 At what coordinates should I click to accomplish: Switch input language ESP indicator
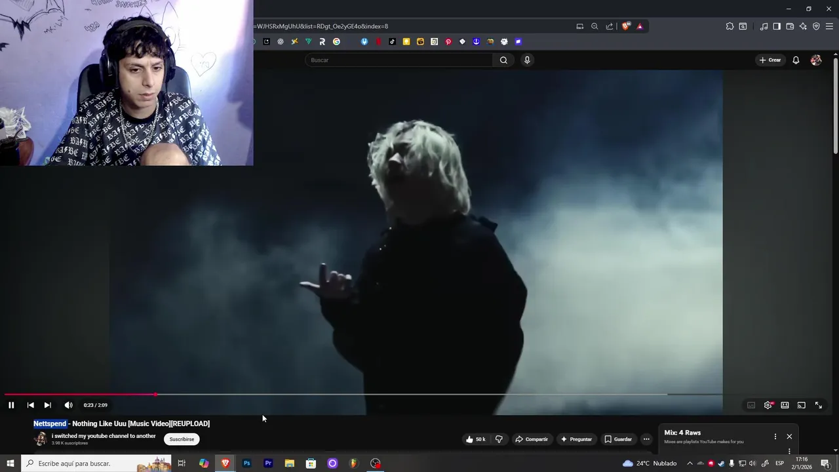pyautogui.click(x=780, y=463)
